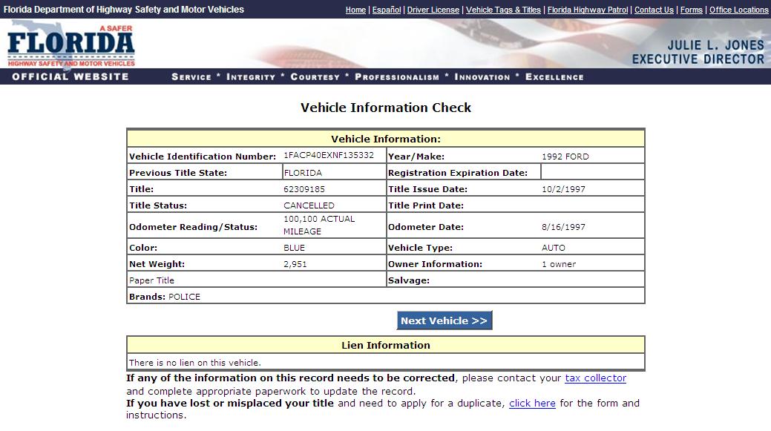Image resolution: width=771 pixels, height=431 pixels.
Task: Open the Driver License page
Action: tap(433, 10)
